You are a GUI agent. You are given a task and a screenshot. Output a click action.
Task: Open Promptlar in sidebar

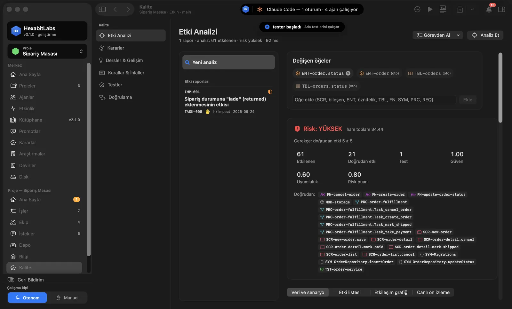45,131
